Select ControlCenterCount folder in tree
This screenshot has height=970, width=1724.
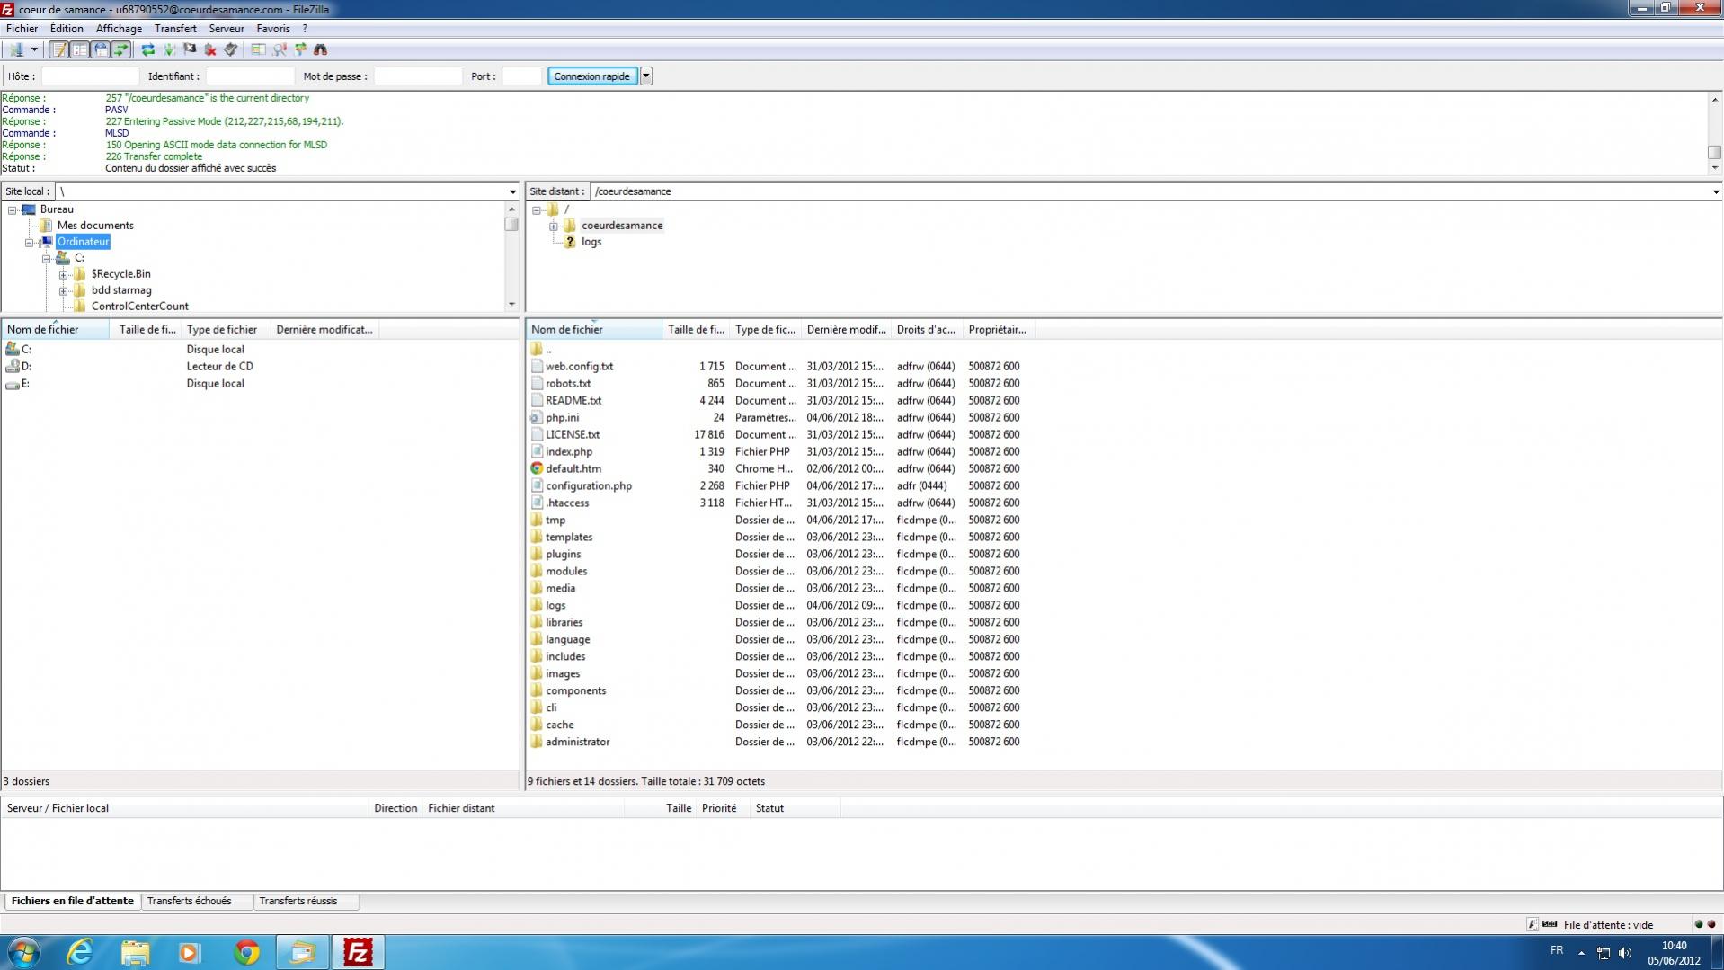139,307
